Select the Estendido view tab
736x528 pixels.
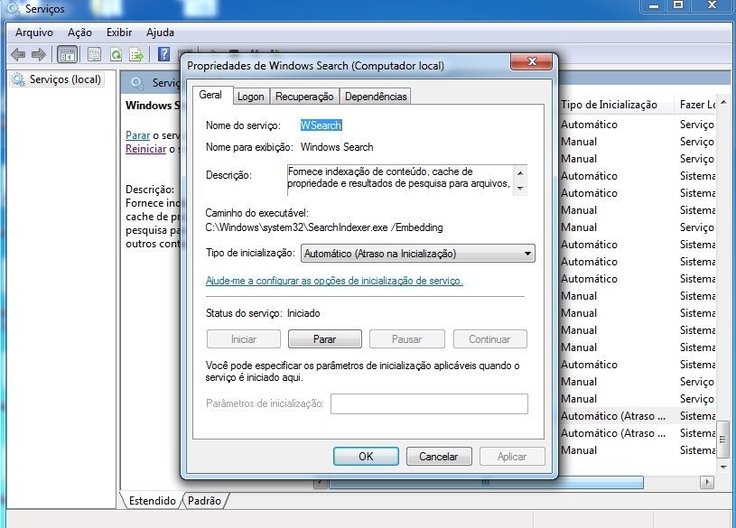coord(152,501)
